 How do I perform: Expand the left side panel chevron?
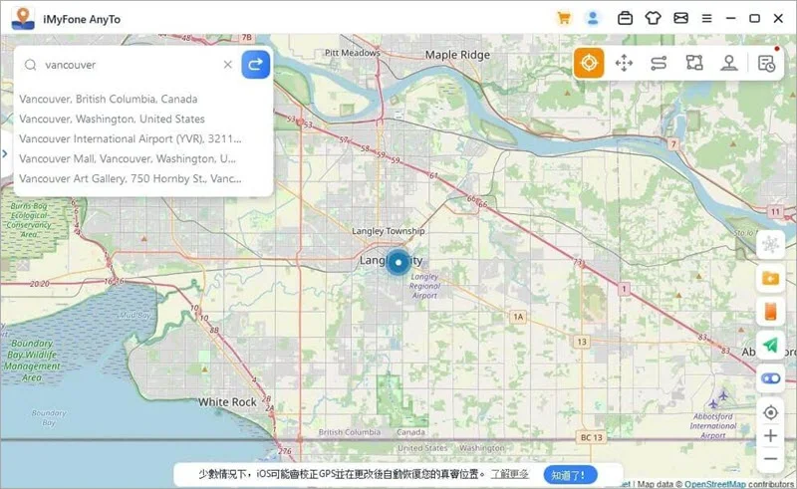pyautogui.click(x=5, y=153)
